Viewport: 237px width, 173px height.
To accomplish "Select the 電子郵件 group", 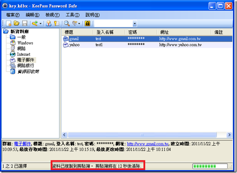I will (26, 60).
